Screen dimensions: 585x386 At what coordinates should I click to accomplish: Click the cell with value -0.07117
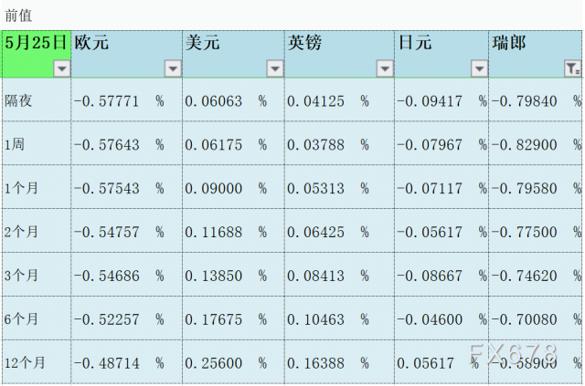[x=441, y=187]
